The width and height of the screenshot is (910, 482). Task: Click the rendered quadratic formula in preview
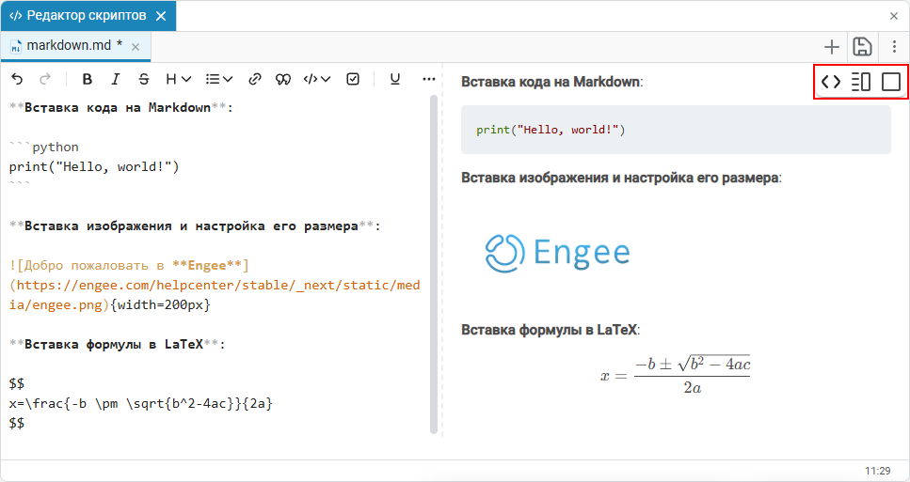pyautogui.click(x=676, y=376)
